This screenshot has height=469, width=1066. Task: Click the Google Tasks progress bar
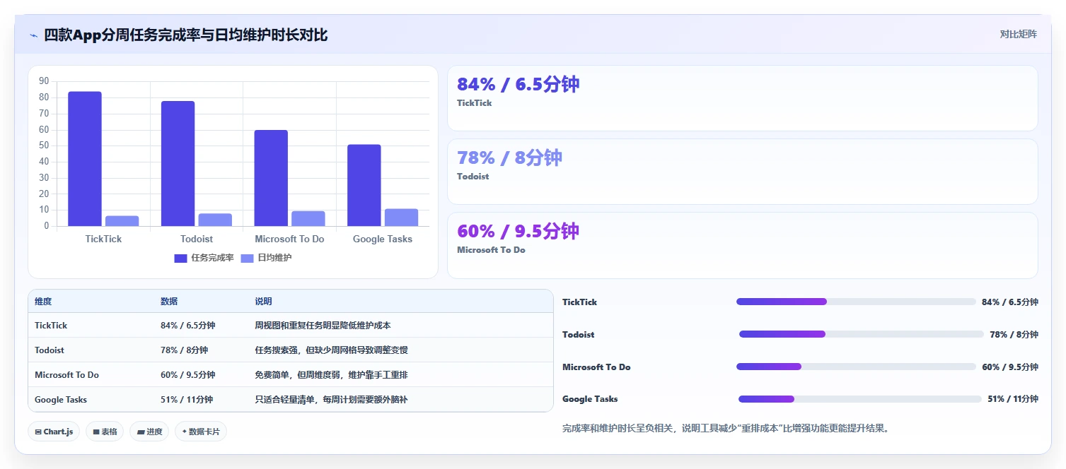point(860,399)
